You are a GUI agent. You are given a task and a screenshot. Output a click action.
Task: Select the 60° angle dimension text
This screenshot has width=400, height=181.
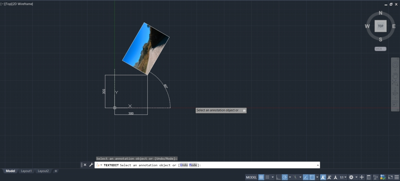pyautogui.click(x=165, y=86)
